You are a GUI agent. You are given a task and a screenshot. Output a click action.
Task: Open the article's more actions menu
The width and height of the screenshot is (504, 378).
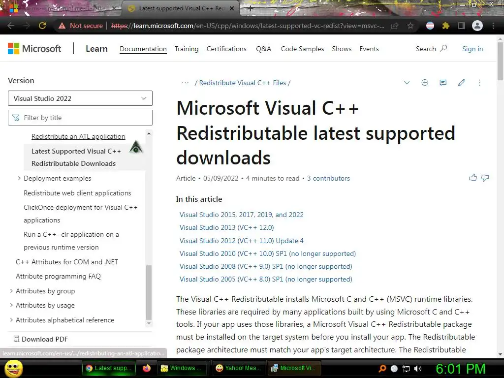click(479, 83)
